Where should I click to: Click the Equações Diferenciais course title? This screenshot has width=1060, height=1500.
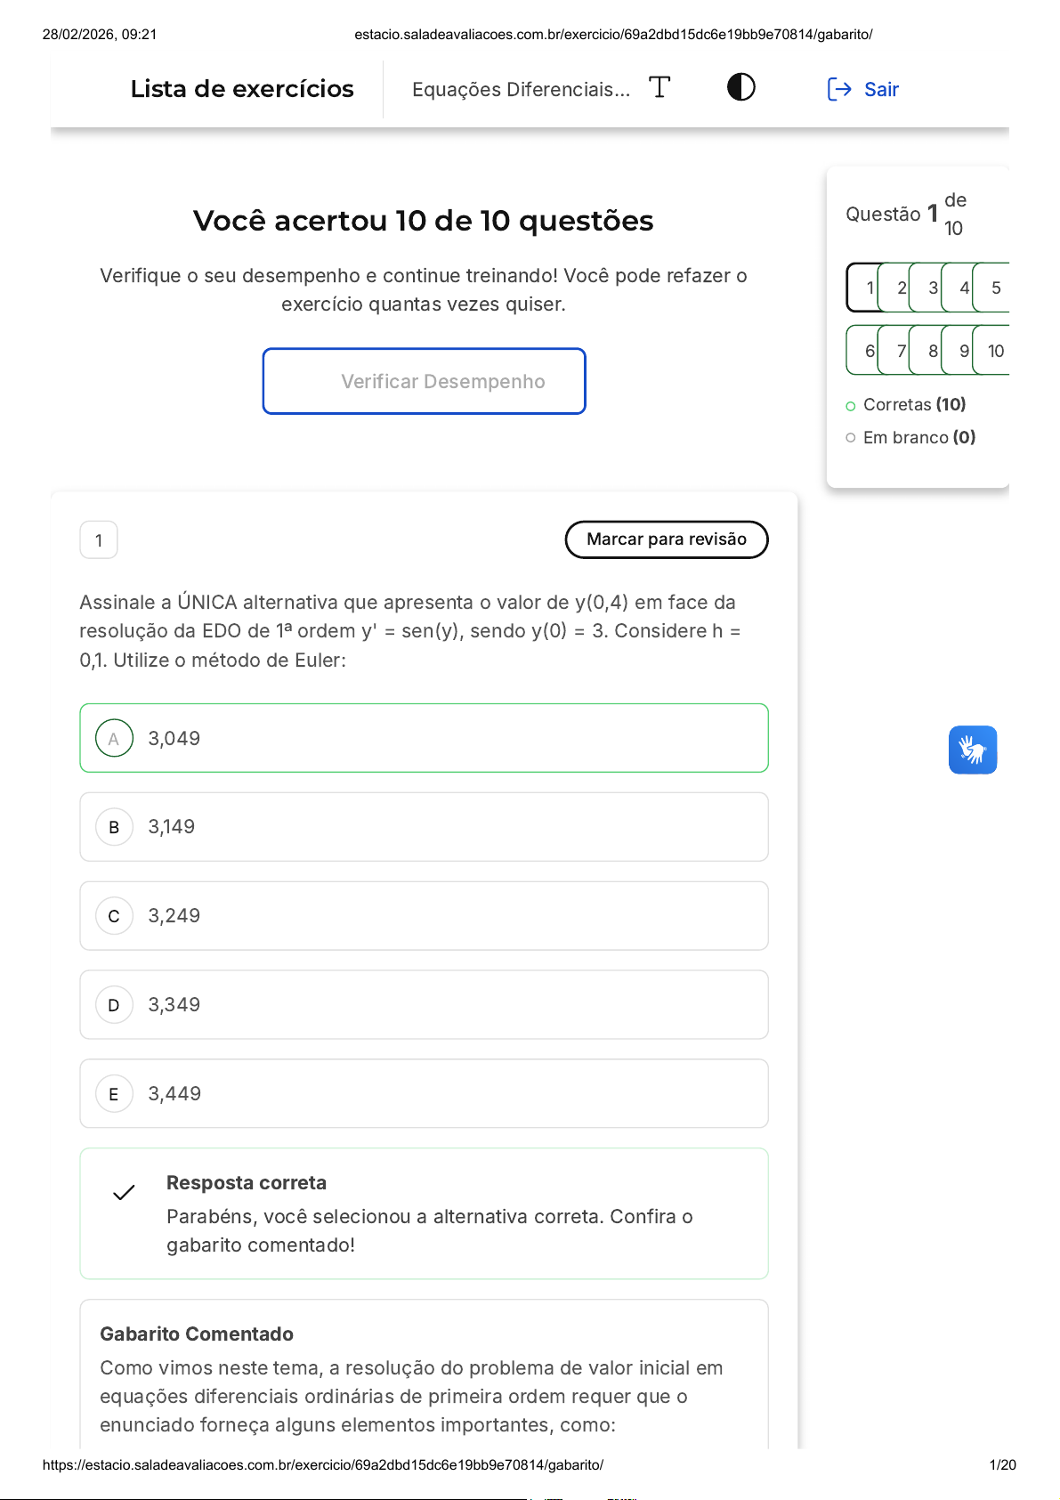(521, 89)
